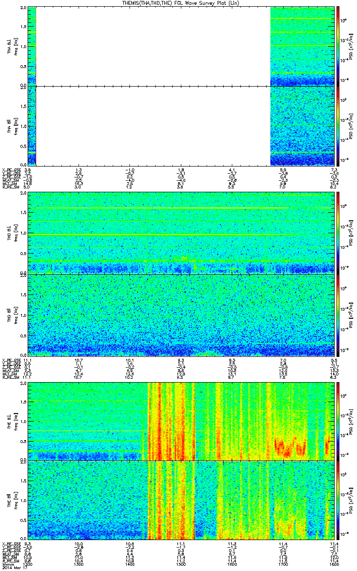Click R_RE_SM row label below THE panels
The width and height of the screenshot is (357, 571).
coord(10,561)
